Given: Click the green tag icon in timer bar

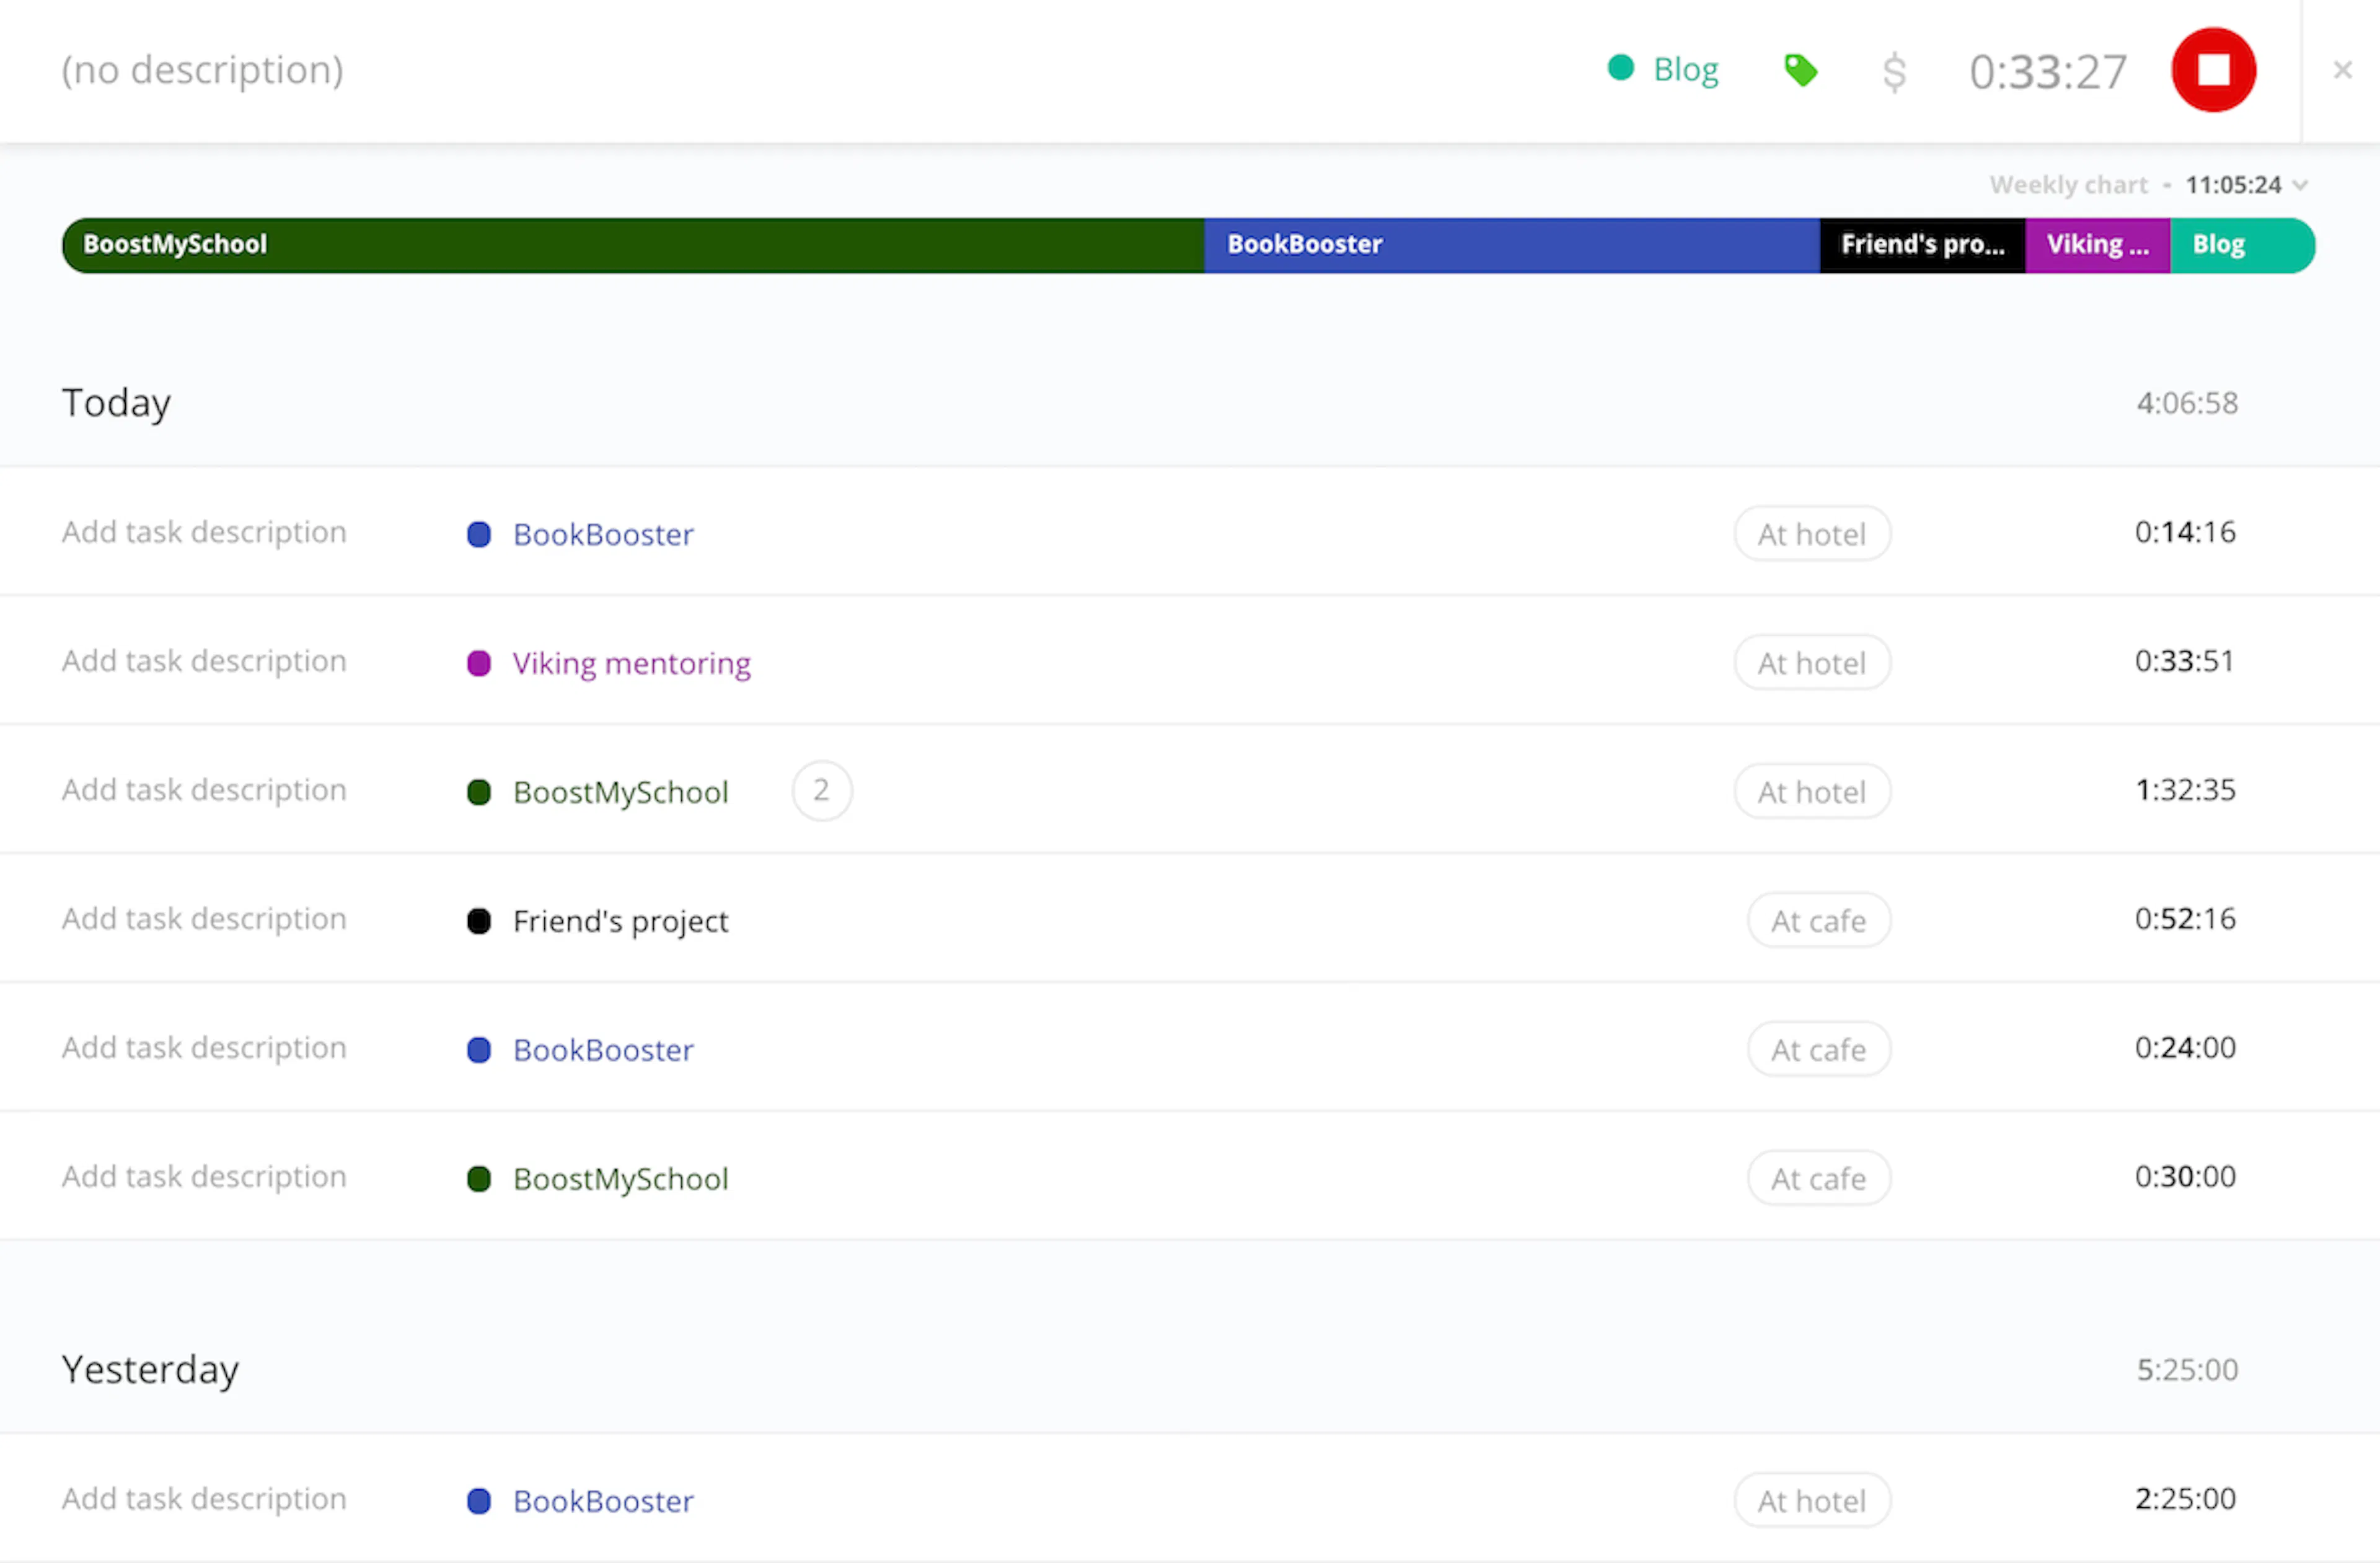Looking at the screenshot, I should coord(1800,70).
